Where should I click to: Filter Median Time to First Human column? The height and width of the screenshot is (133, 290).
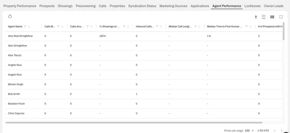pos(246,27)
